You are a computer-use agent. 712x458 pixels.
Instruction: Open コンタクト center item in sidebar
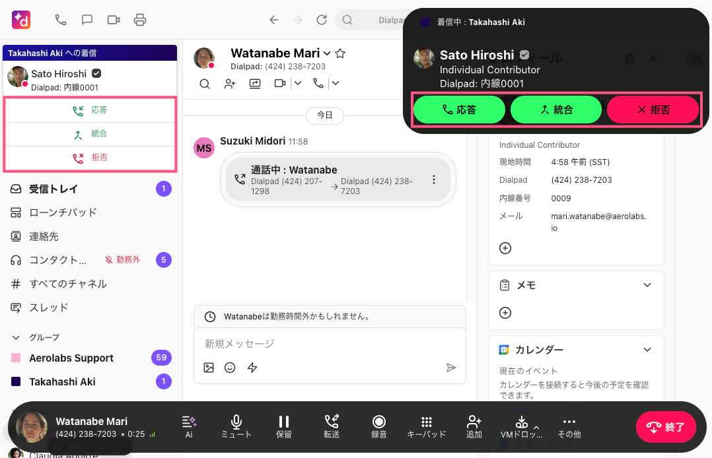pyautogui.click(x=90, y=259)
